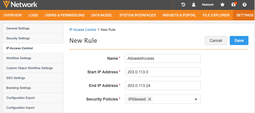
Task: Open the Logs tab
Action: pos(33,15)
